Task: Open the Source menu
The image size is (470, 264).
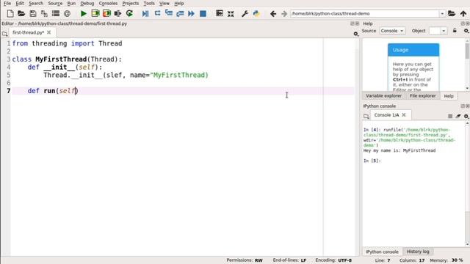Action: click(x=55, y=3)
